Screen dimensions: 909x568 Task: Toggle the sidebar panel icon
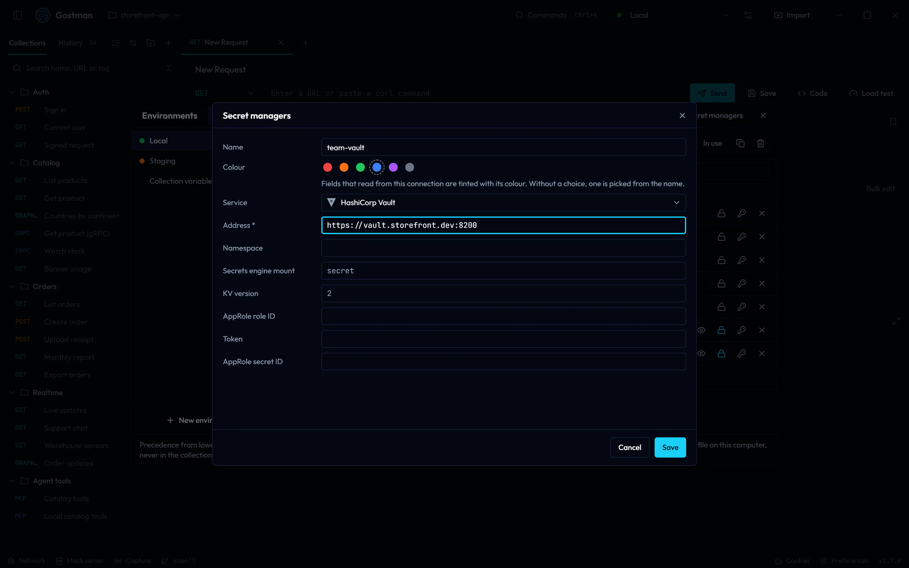(18, 15)
